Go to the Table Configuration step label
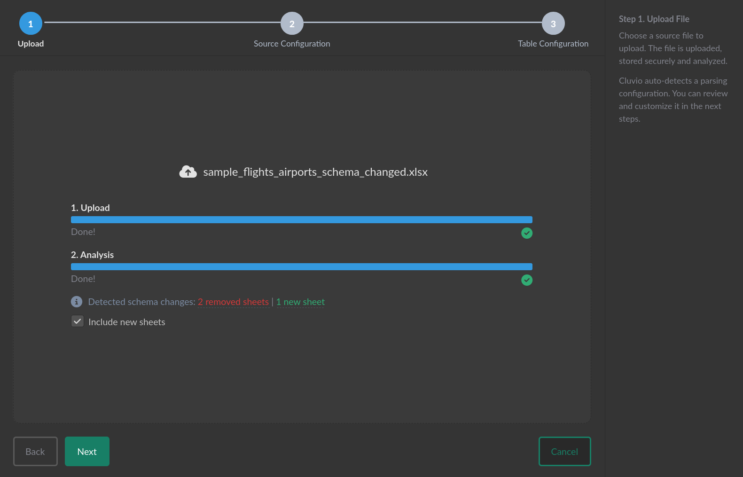 point(553,44)
